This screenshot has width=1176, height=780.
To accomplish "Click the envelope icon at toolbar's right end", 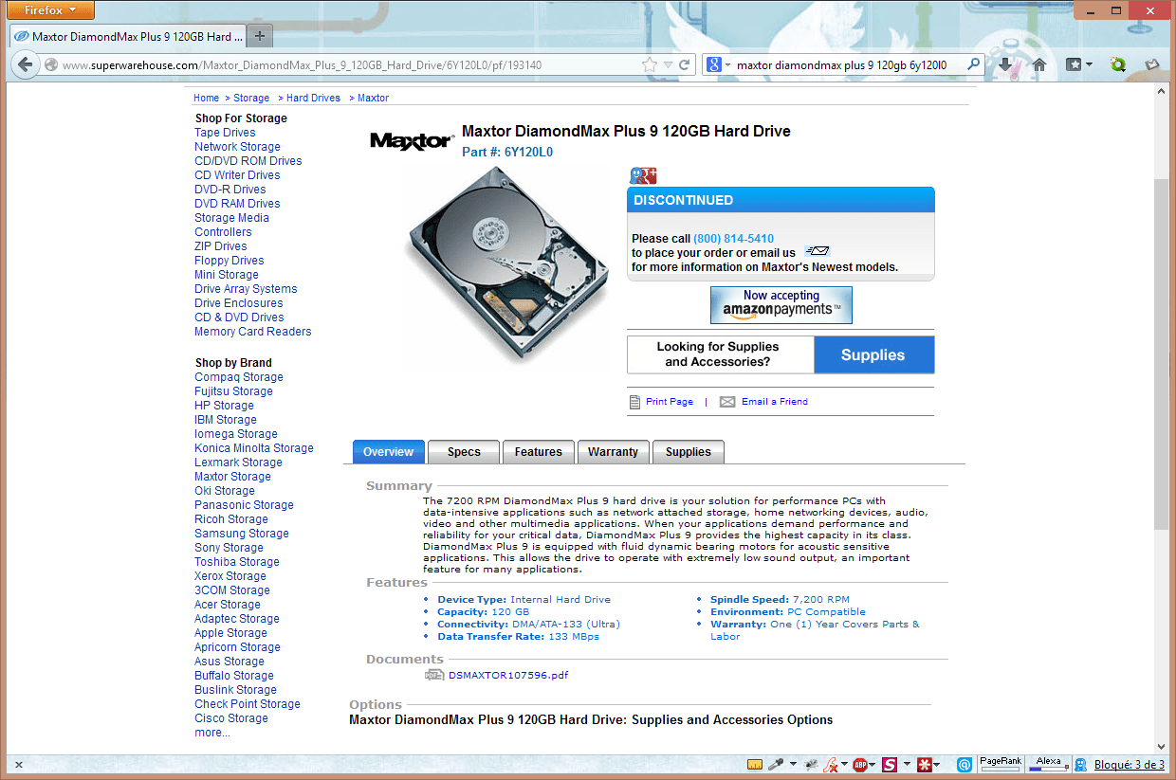I will point(1152,64).
